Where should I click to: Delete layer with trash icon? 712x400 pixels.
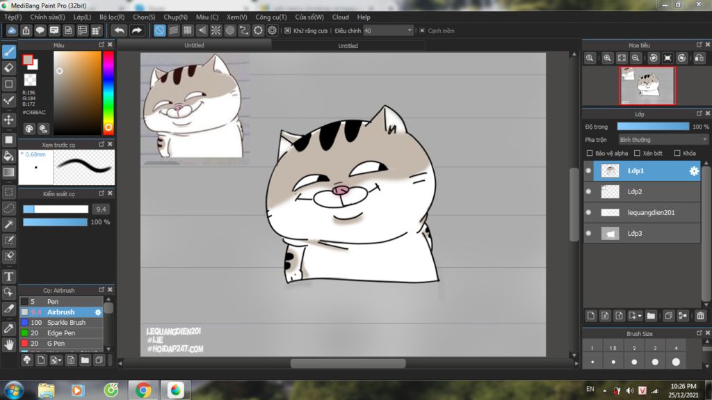(700, 315)
